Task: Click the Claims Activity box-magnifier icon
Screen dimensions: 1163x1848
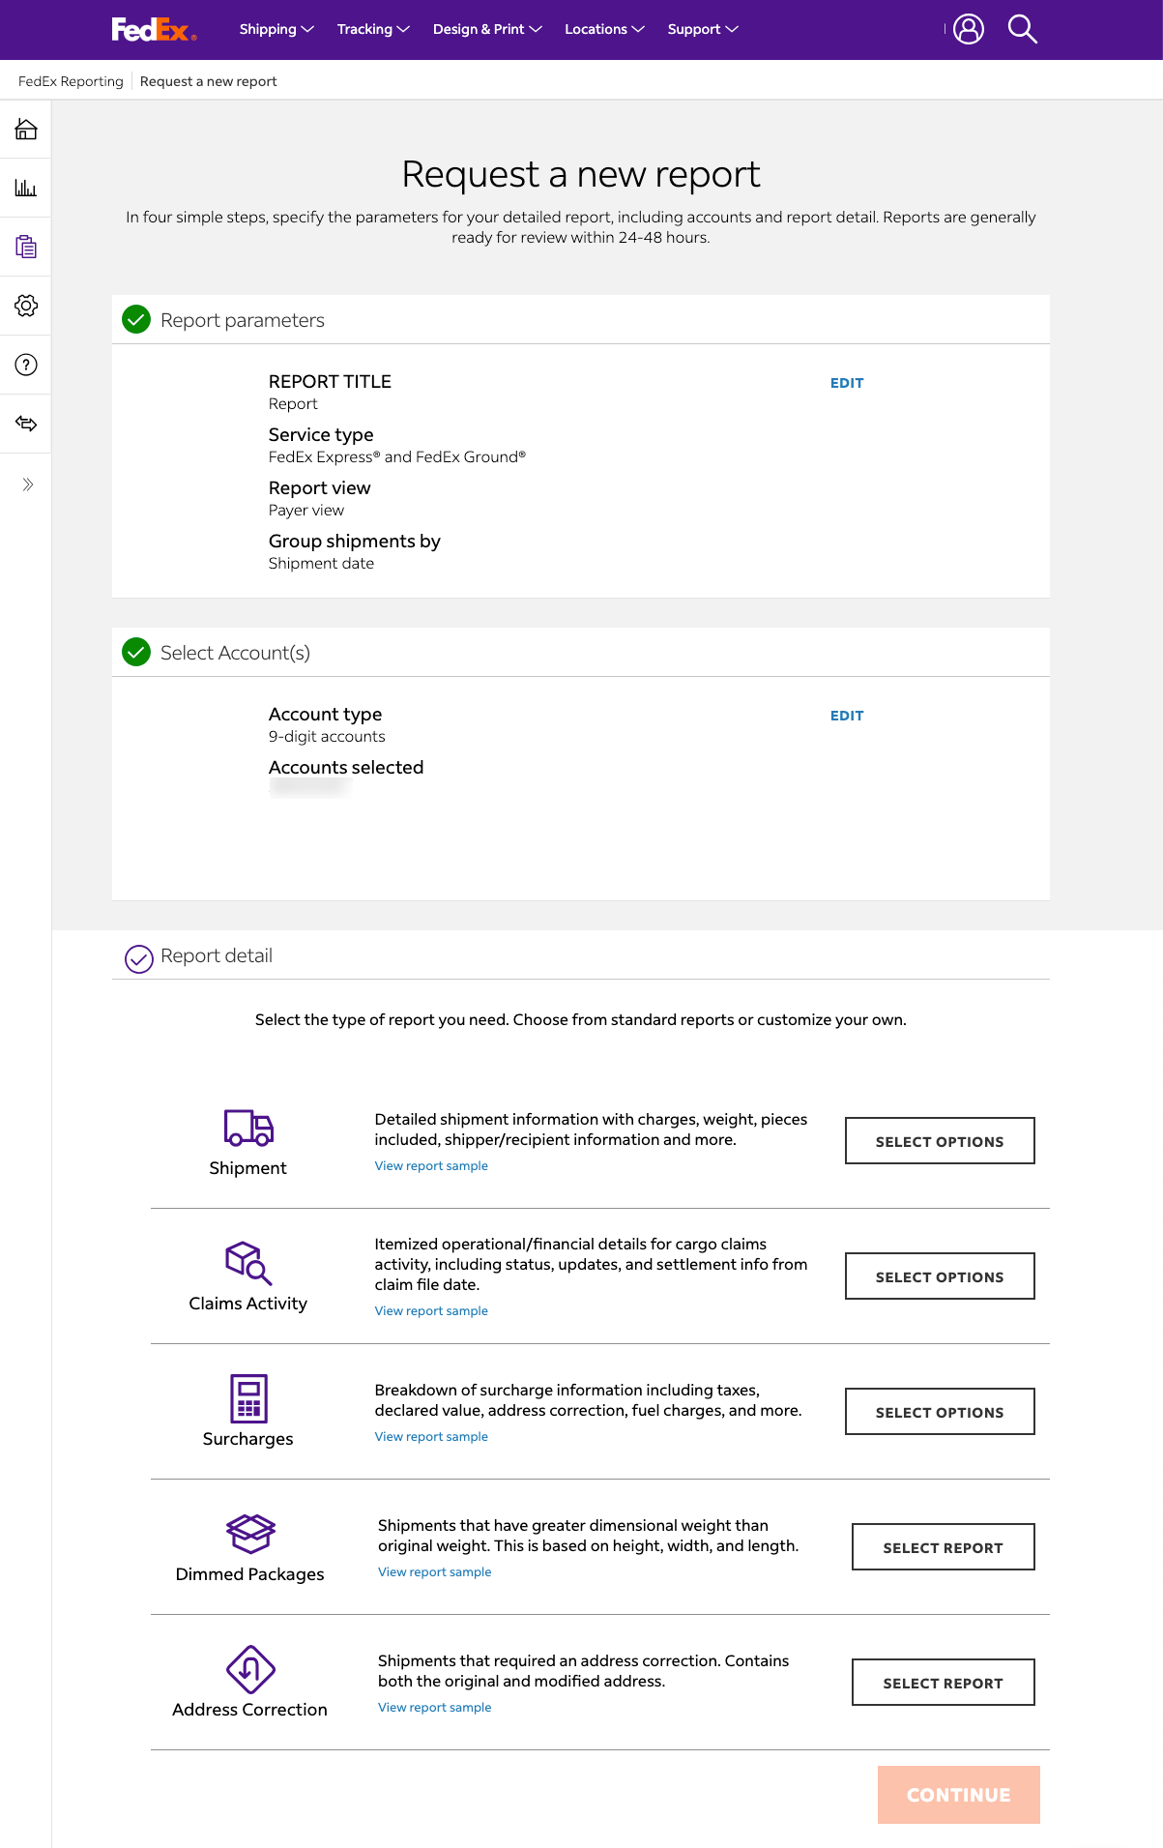Action: click(248, 1263)
